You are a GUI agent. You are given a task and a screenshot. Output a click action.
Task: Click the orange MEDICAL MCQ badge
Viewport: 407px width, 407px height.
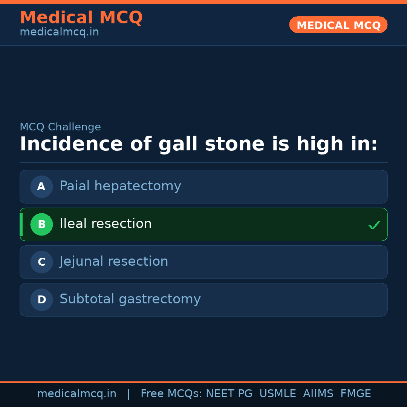point(338,25)
